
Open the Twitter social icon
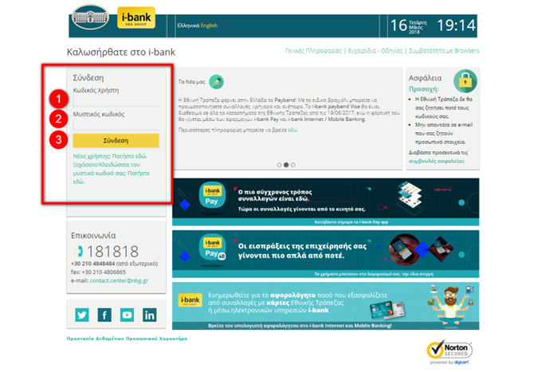[81, 315]
